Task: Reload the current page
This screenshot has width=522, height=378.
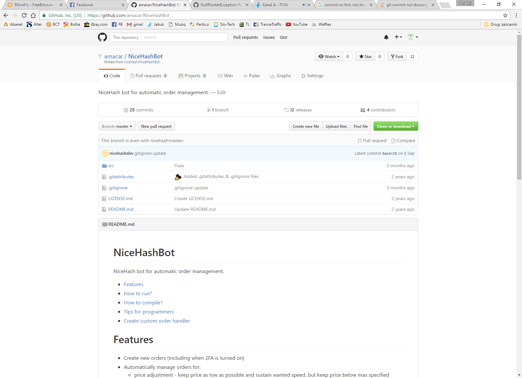Action: coord(24,15)
